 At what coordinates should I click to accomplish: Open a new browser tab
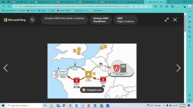[169, 2]
